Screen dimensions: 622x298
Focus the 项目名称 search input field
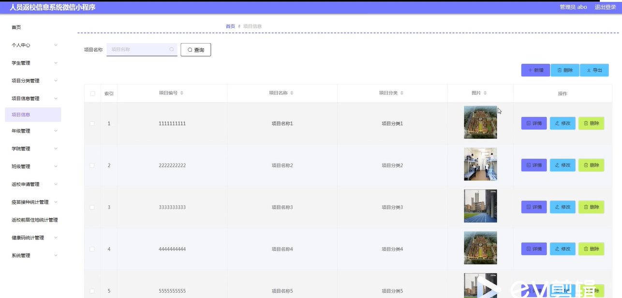click(142, 49)
